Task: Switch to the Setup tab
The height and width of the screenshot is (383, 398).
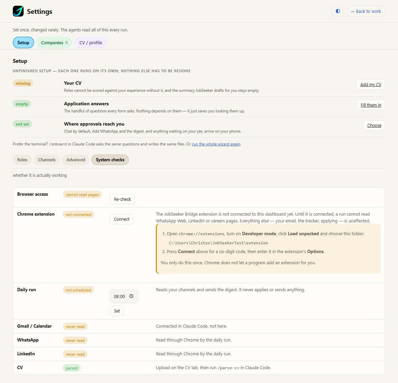Action: click(x=23, y=43)
